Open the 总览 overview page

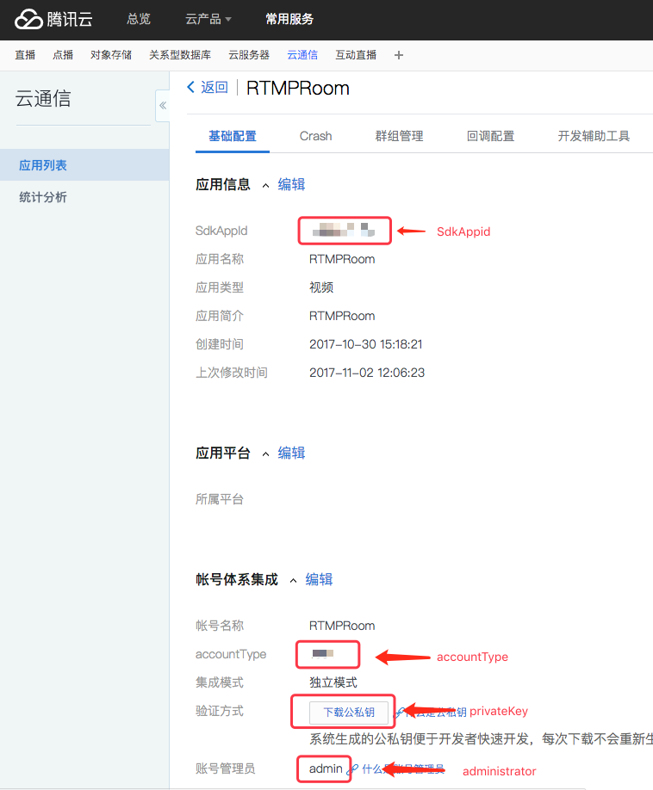click(139, 19)
